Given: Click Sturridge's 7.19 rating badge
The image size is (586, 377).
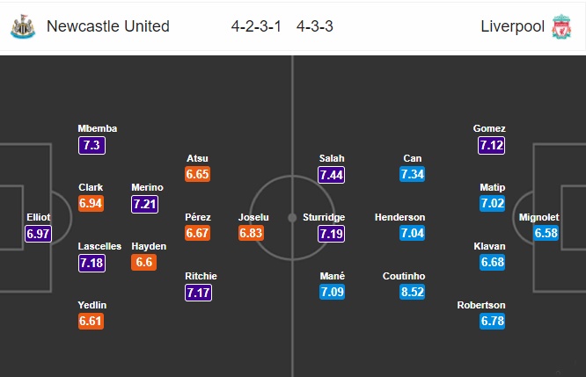Looking at the screenshot, I should [x=332, y=233].
